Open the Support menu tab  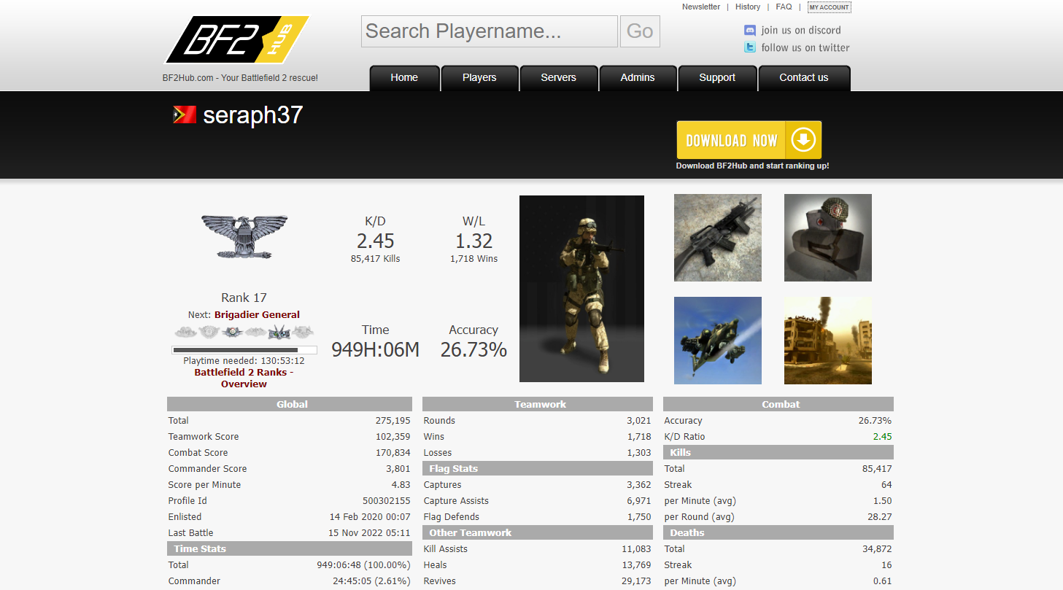point(717,78)
